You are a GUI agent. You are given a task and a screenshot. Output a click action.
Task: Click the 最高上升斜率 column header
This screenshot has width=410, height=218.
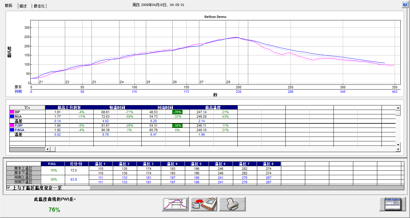[x=69, y=107]
